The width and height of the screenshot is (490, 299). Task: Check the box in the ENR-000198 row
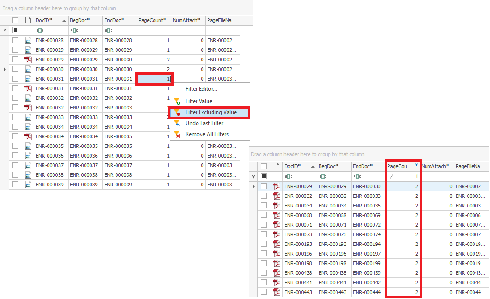pyautogui.click(x=264, y=263)
